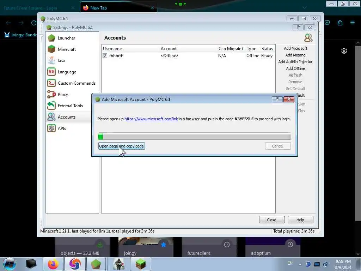The height and width of the screenshot is (271, 361).
Task: Select the Accounts settings page
Action: click(x=69, y=117)
